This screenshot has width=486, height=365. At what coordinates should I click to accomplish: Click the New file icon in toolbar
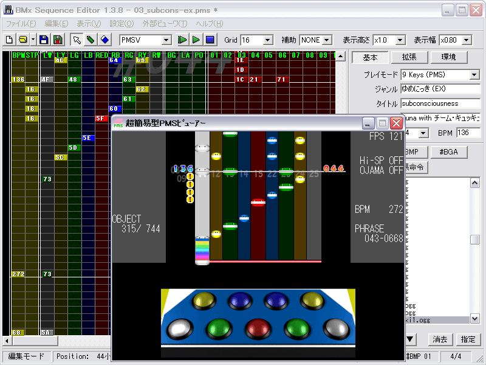click(9, 40)
